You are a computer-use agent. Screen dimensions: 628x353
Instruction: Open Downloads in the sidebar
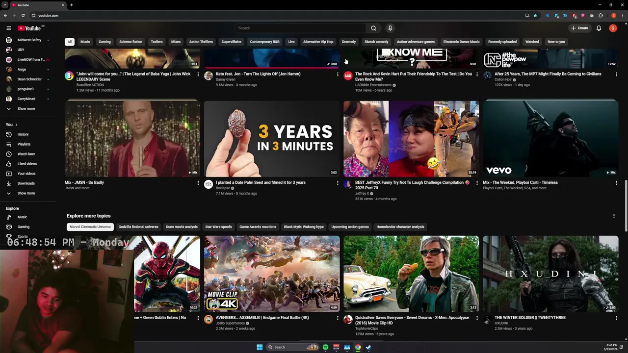[26, 183]
